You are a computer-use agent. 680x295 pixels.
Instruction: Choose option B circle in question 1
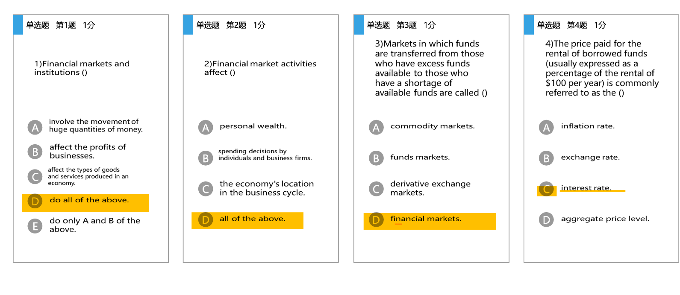click(35, 152)
